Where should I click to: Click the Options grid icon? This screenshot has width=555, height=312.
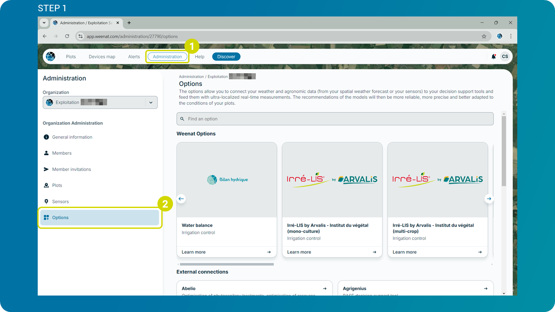46,218
